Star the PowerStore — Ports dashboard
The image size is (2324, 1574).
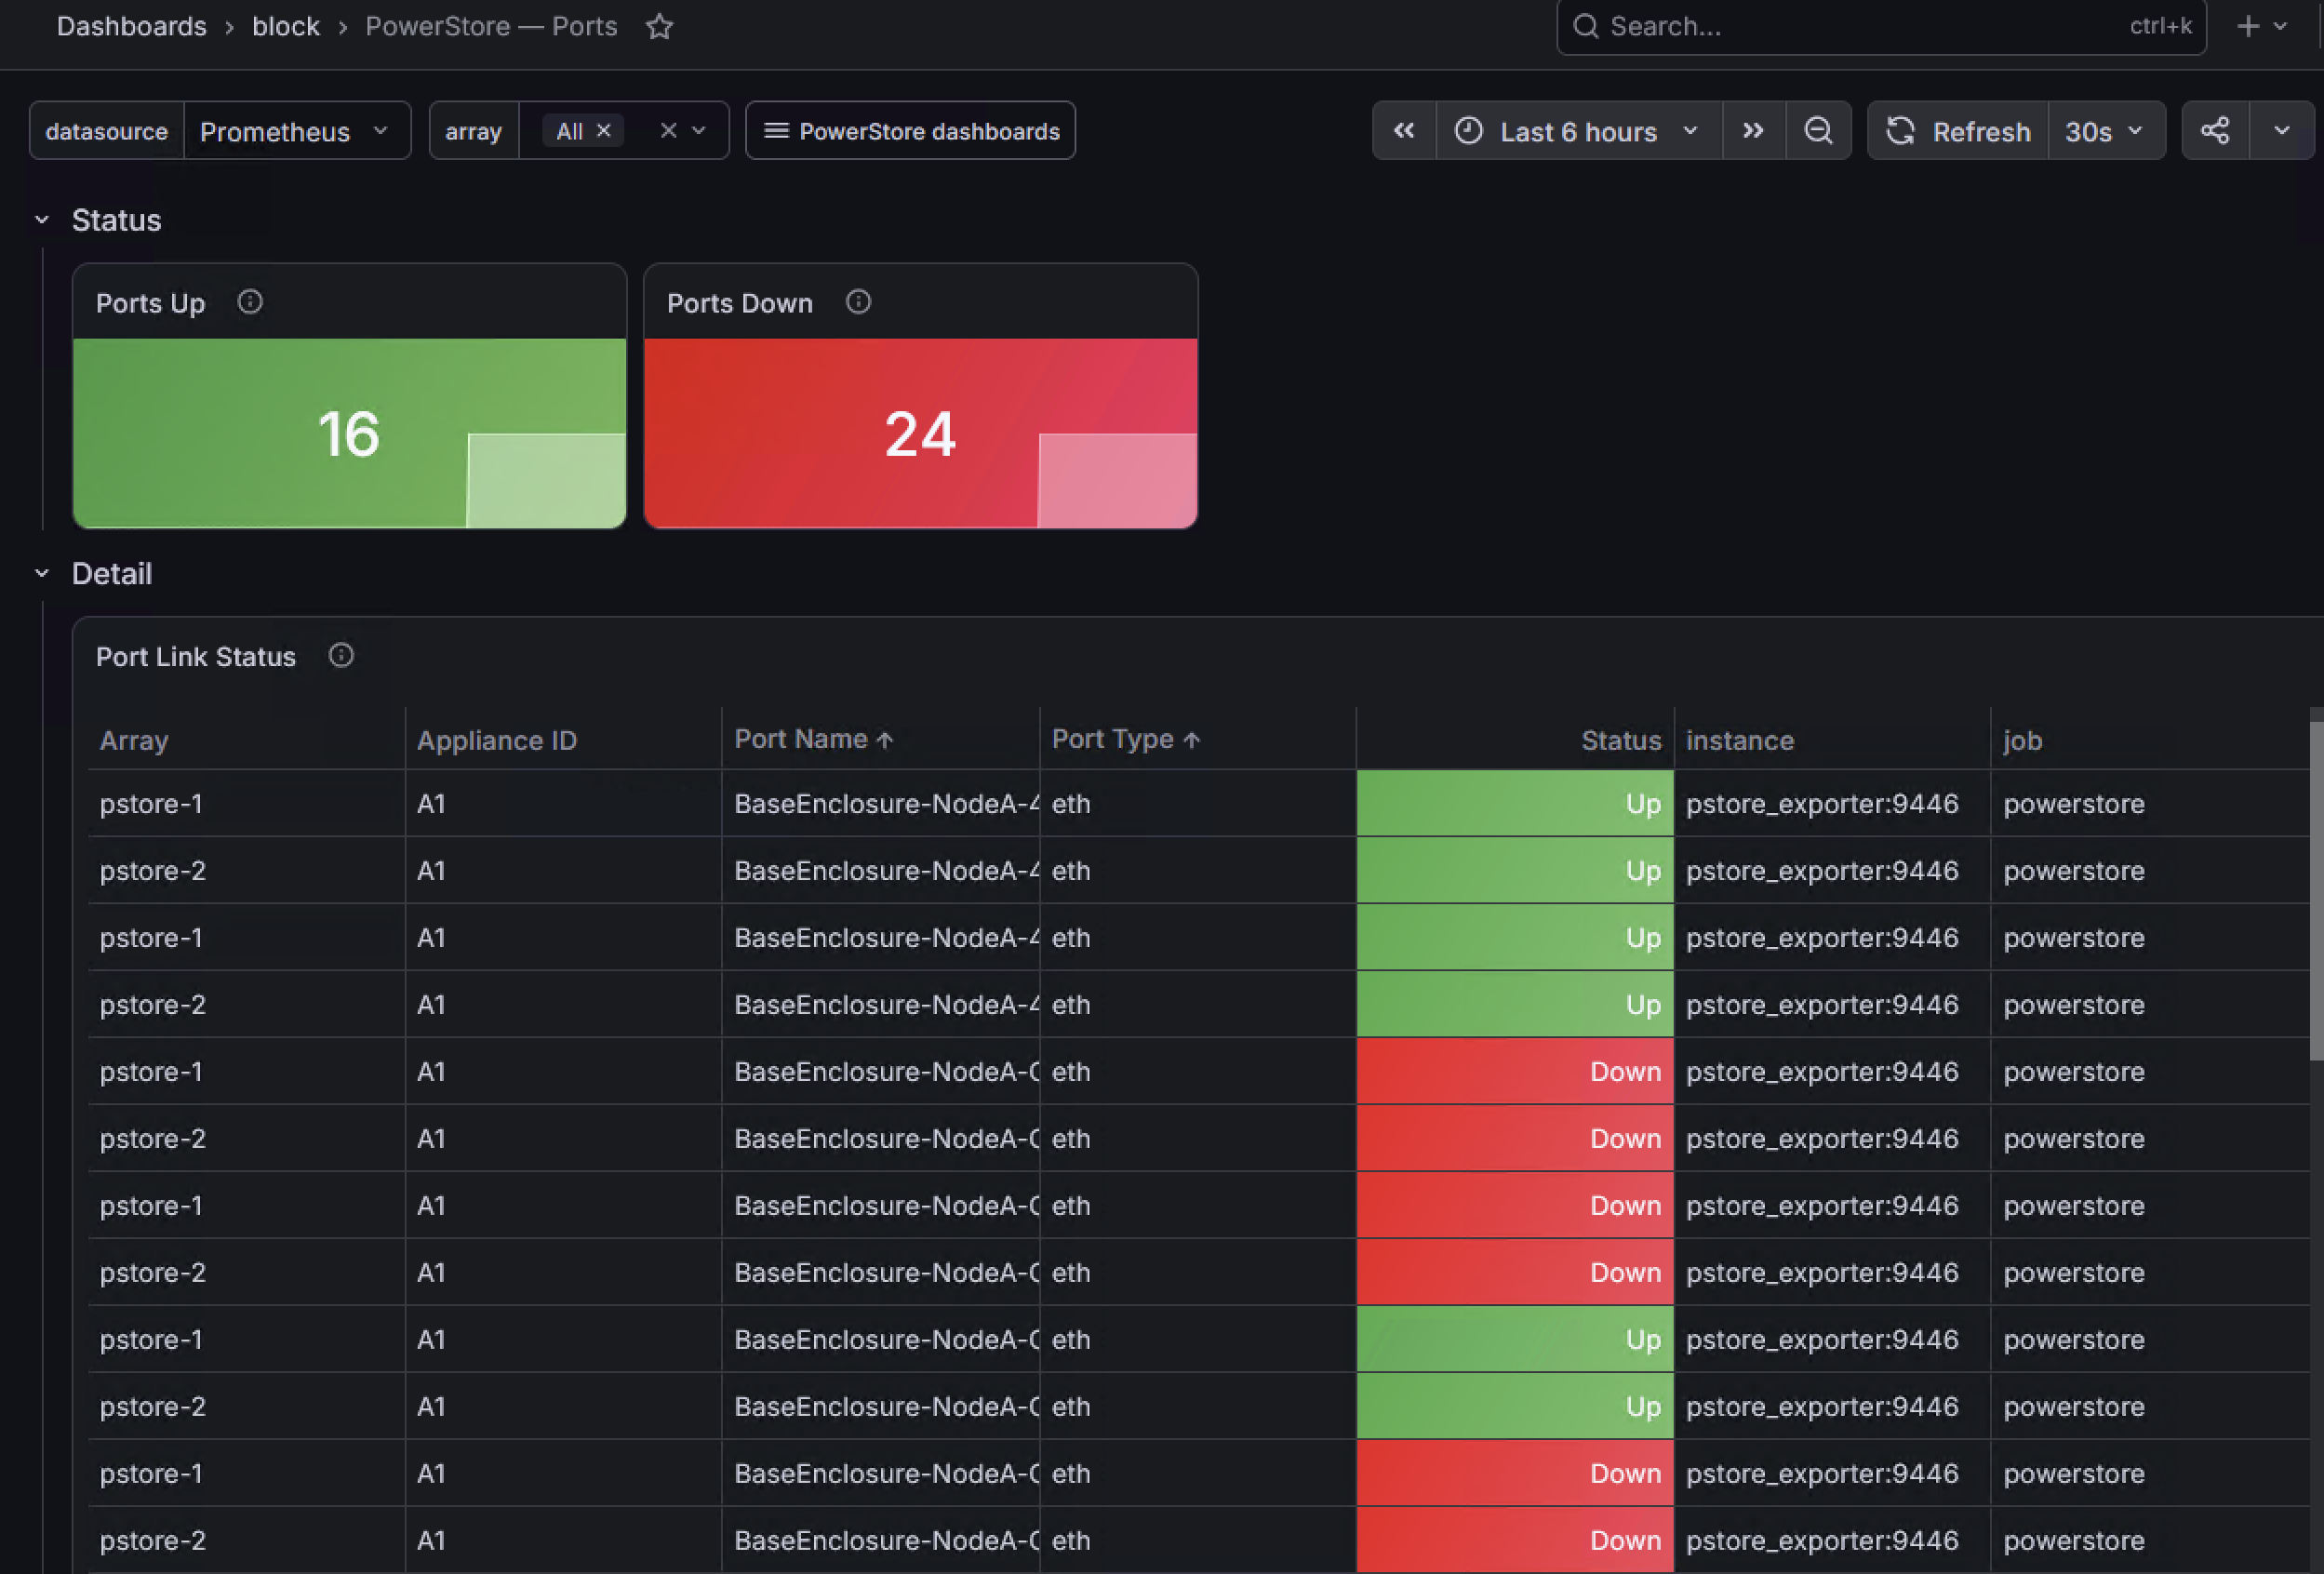659,26
